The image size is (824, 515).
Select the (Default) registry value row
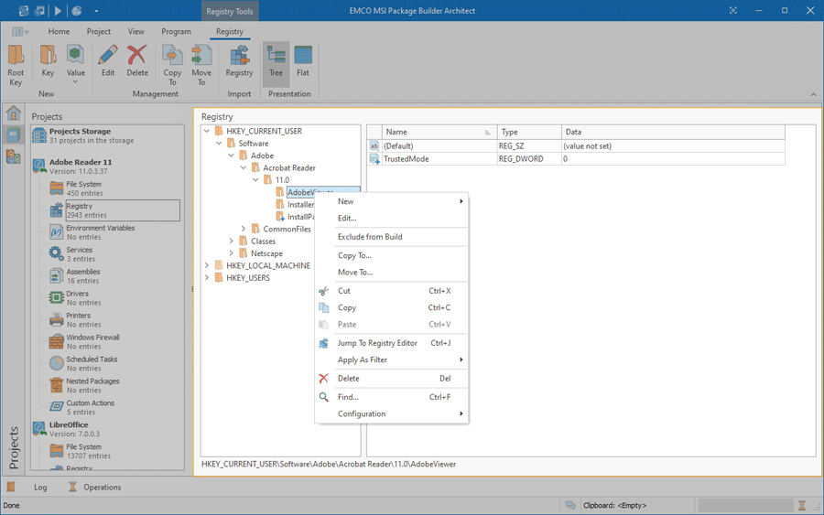576,146
